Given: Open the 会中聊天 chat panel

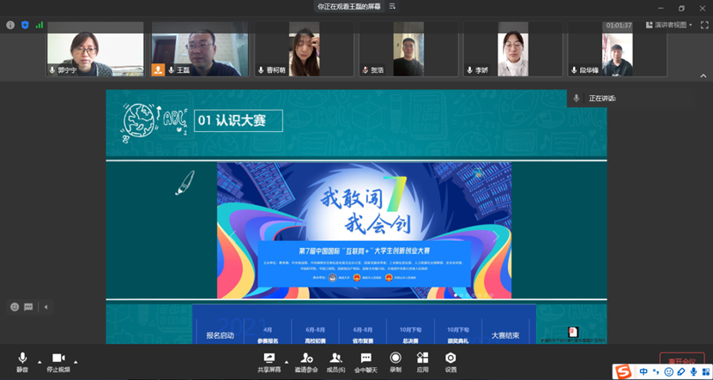Looking at the screenshot, I should 366,359.
